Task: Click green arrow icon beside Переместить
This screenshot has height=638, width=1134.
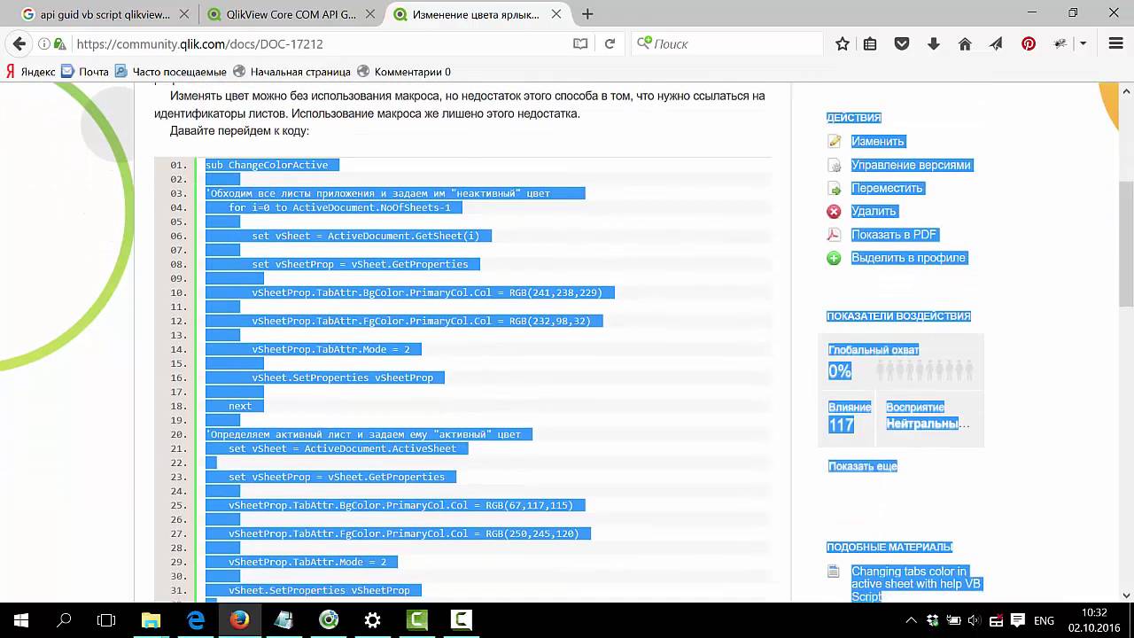Action: [834, 188]
